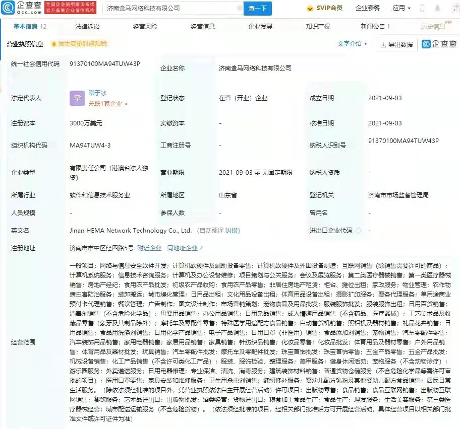Image resolution: width=460 pixels, height=429 pixels.
Task: Click the SVIP会员 crown icon
Action: pos(311,8)
